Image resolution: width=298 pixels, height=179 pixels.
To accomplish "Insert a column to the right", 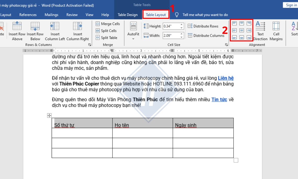I will 77,26.
